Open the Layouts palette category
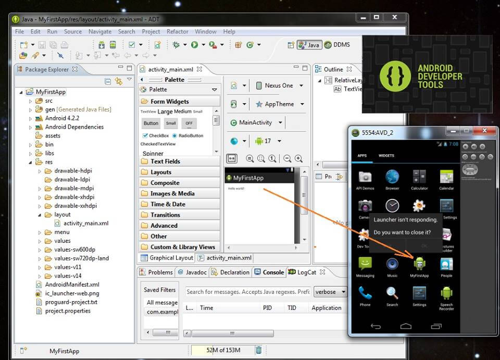Image resolution: width=500 pixels, height=360 pixels. point(180,172)
